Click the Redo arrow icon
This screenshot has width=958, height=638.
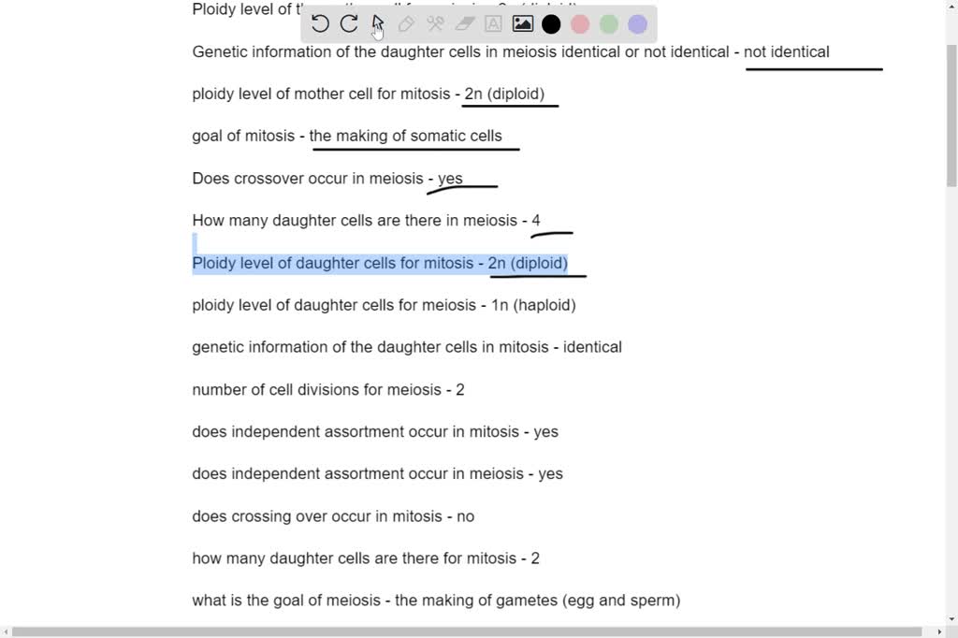click(x=349, y=23)
